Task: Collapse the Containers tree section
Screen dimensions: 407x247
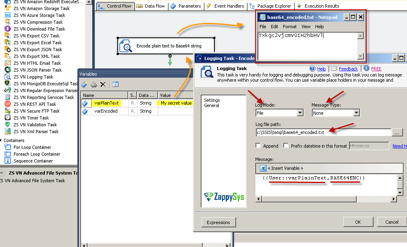Action: [3, 140]
